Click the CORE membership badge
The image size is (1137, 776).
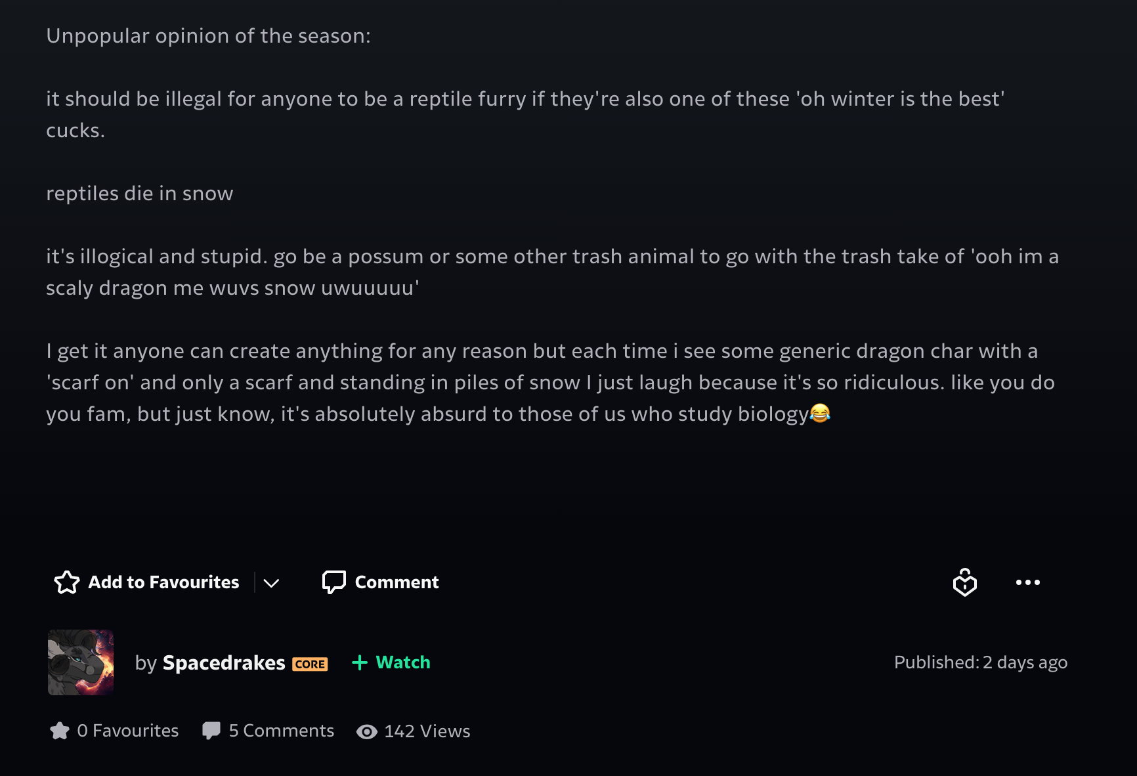point(310,664)
